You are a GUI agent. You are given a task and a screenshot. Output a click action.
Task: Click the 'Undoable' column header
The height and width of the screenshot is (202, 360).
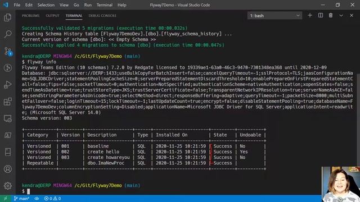[250, 135]
